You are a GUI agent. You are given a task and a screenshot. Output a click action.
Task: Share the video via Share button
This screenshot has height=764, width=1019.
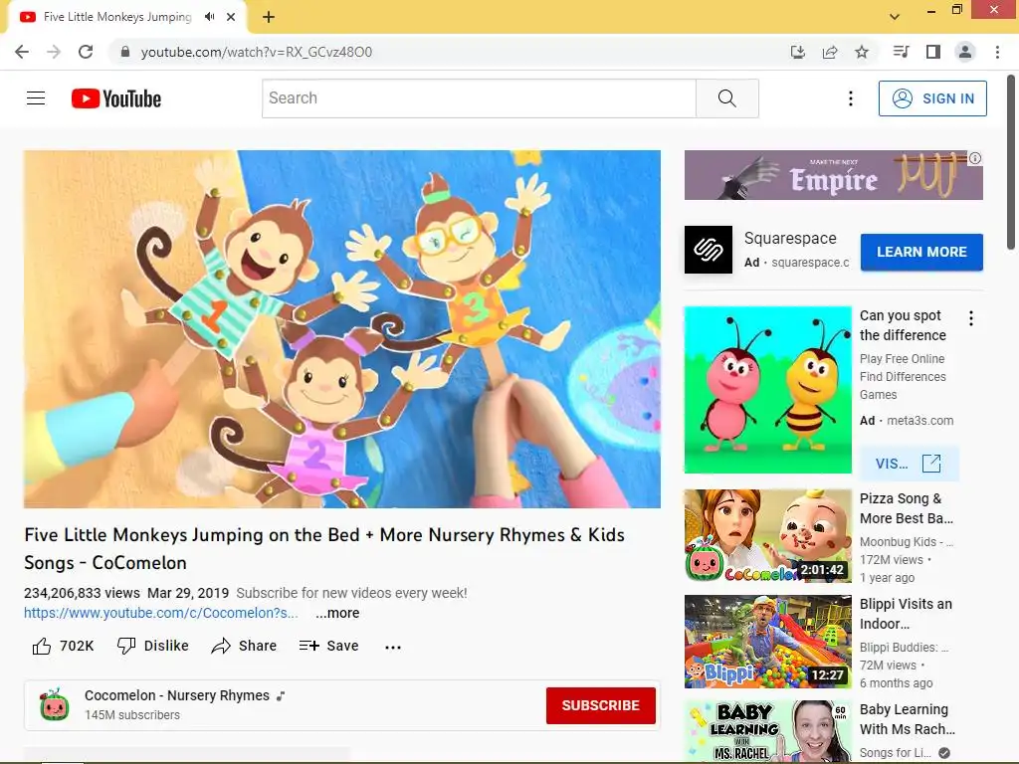245,646
